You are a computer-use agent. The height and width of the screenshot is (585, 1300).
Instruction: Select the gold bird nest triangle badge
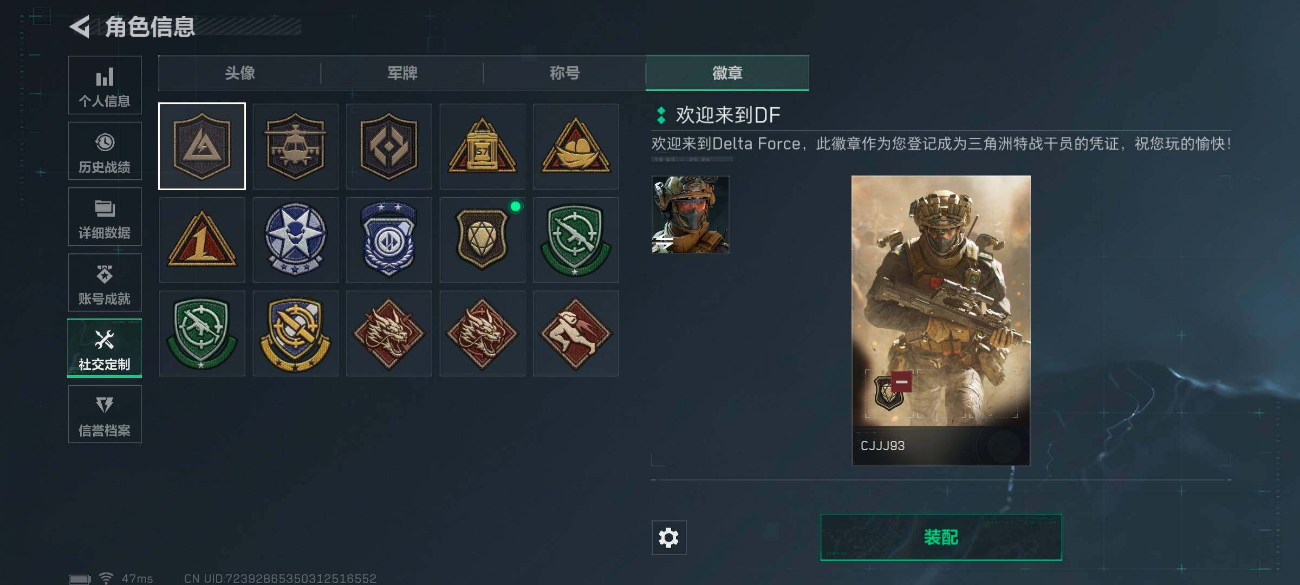pyautogui.click(x=576, y=146)
